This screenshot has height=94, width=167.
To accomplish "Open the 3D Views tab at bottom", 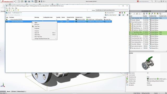I will (14, 91).
